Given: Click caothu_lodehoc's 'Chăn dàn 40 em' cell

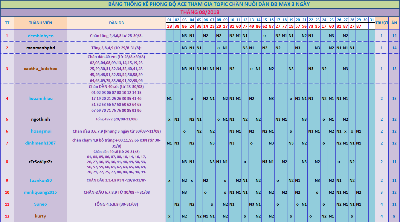Looking at the screenshot, I should tap(117, 69).
